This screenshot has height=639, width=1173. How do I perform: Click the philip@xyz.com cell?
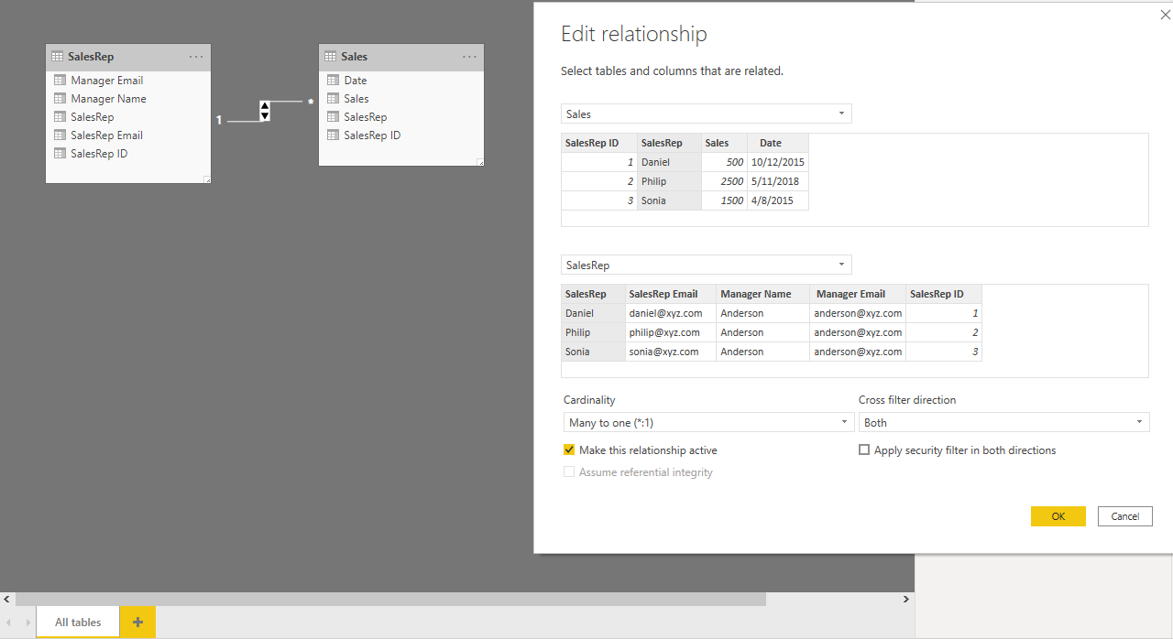coord(671,332)
